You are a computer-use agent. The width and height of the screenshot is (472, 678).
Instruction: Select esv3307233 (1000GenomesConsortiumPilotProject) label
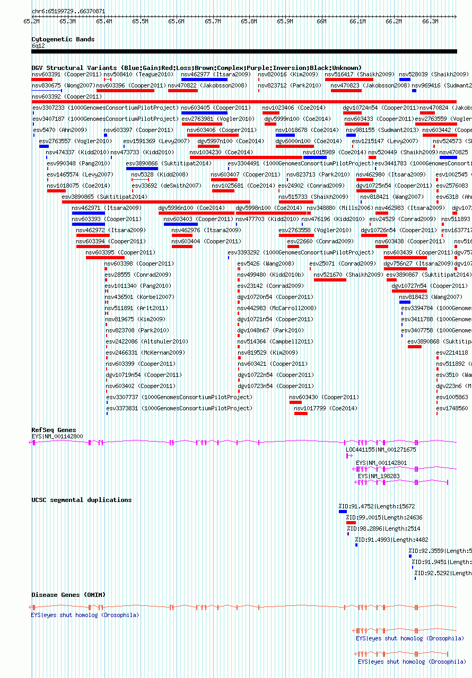106,108
